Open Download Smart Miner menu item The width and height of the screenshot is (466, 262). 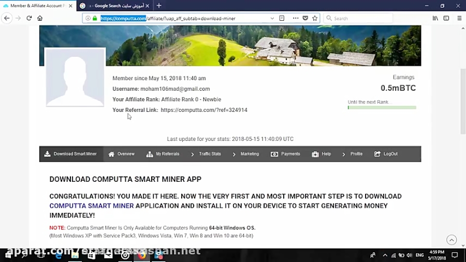(71, 154)
